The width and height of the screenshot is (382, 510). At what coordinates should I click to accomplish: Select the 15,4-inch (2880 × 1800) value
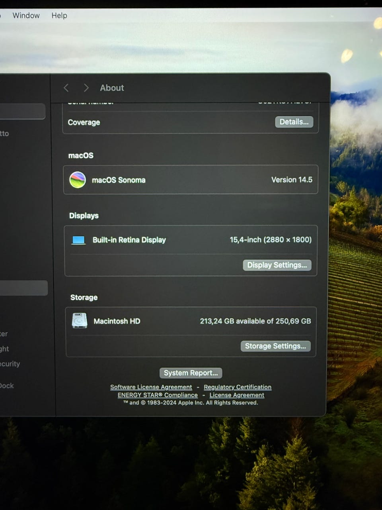coord(271,239)
